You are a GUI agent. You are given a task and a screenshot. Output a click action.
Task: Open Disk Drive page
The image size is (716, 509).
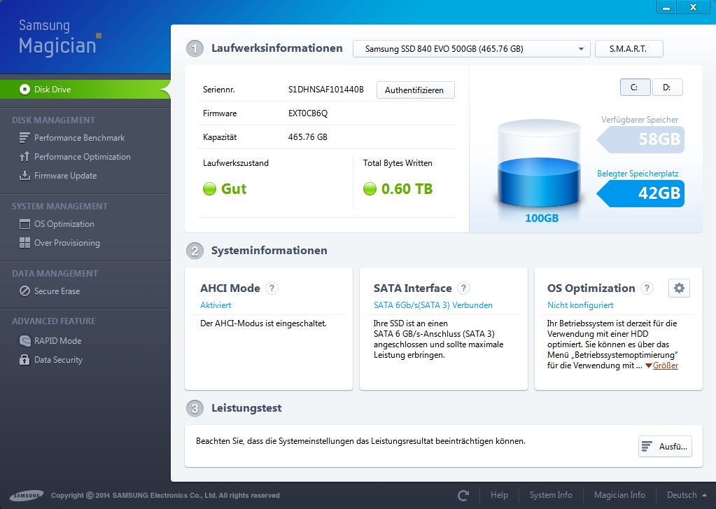click(x=85, y=90)
